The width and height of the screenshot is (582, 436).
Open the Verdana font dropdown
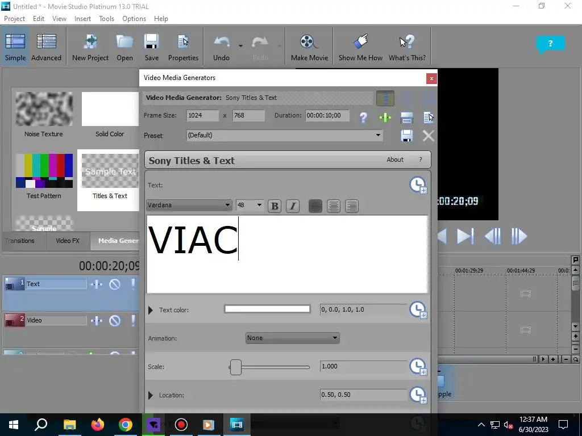227,204
